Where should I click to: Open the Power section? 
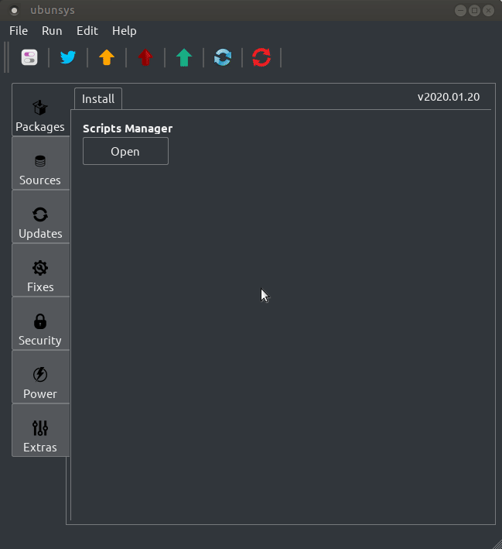tap(40, 377)
